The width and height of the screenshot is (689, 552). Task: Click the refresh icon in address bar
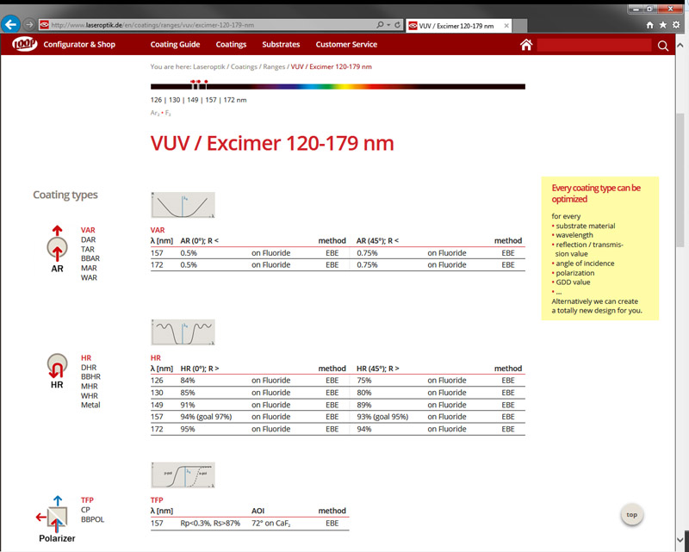pos(397,25)
